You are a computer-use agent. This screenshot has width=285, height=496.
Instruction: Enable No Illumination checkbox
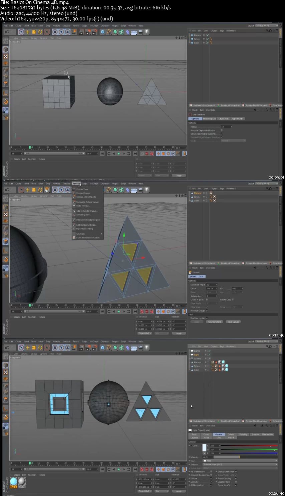[211, 472]
